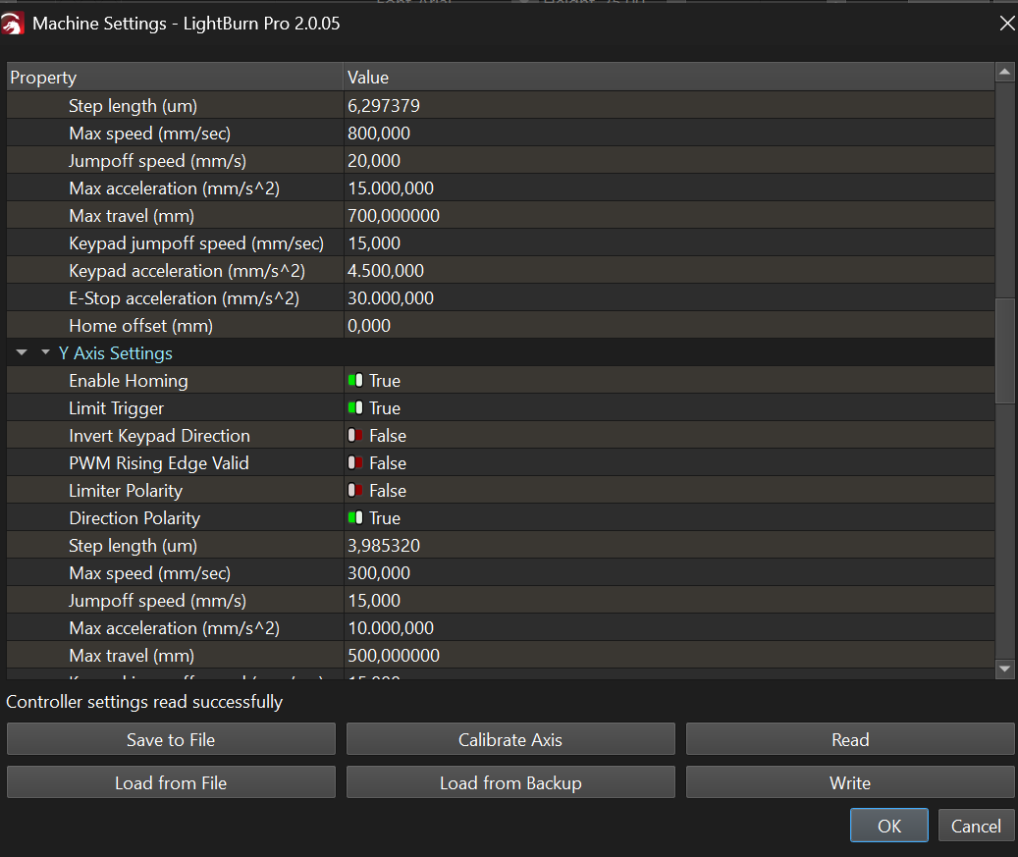Collapse the parent group arrow beside Y Axis Settings
The width and height of the screenshot is (1018, 857).
(x=22, y=352)
